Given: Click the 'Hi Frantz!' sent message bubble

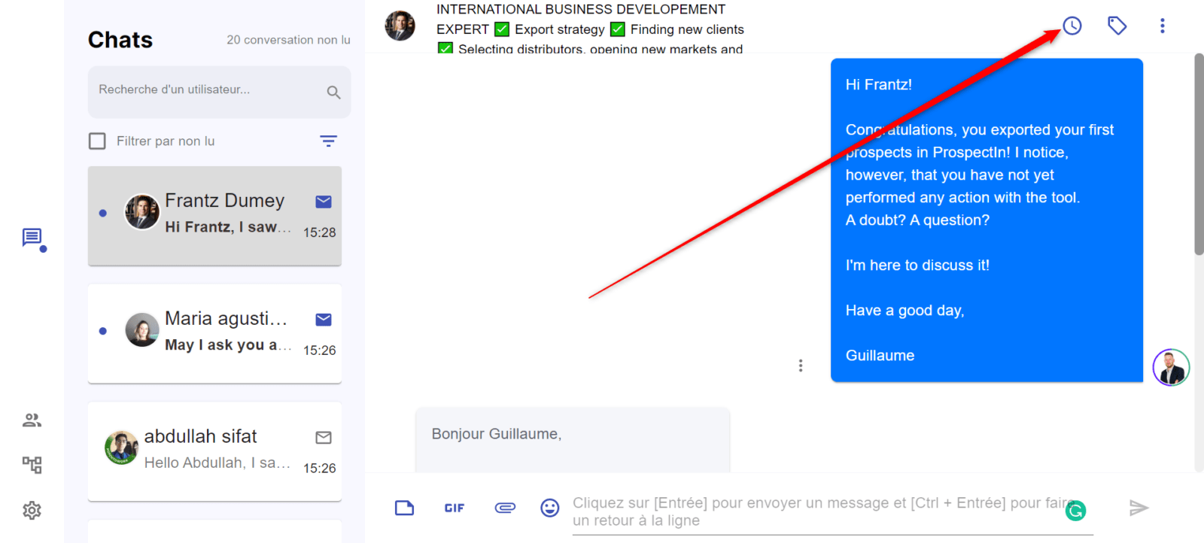Looking at the screenshot, I should pyautogui.click(x=987, y=220).
